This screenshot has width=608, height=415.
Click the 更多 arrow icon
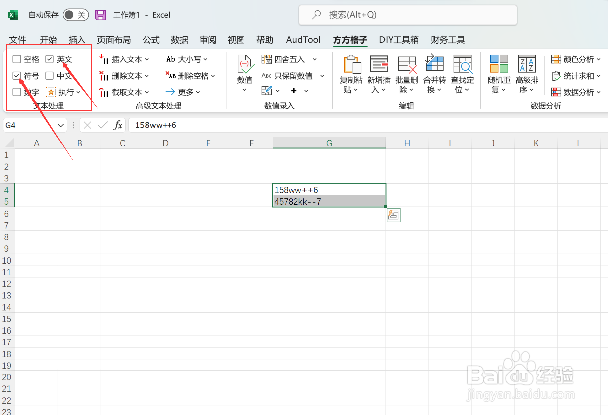point(170,92)
